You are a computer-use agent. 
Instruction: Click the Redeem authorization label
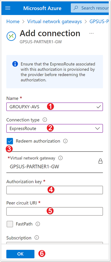[x=38, y=141]
